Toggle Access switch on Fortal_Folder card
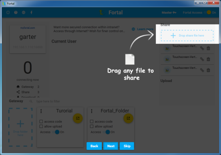This screenshot has width=221, height=155. pyautogui.click(x=107, y=132)
